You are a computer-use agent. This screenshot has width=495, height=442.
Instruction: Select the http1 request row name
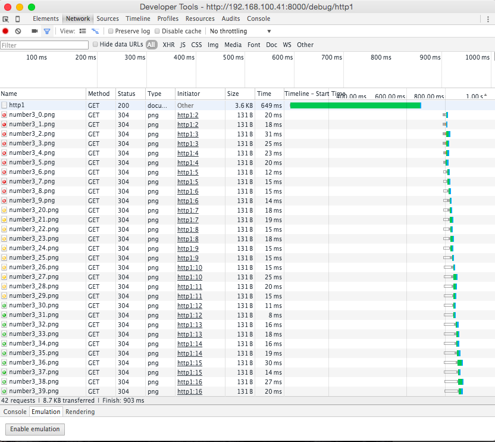coord(17,105)
